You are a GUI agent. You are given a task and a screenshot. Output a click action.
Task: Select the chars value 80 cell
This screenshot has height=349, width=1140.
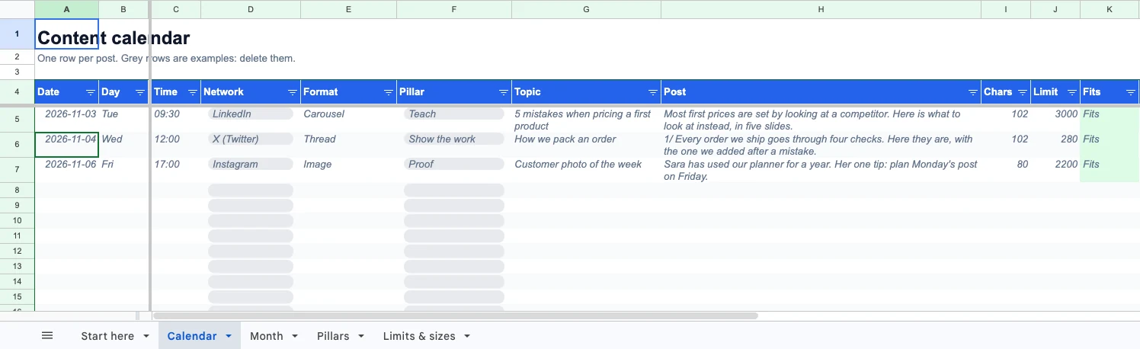1006,169
